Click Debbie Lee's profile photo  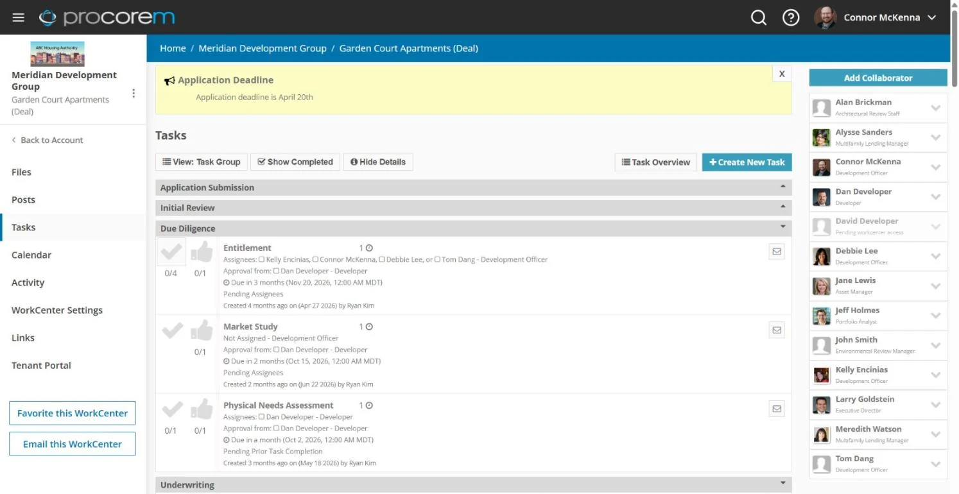821,256
